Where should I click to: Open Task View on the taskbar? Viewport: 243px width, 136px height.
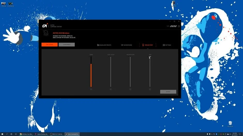(x=16, y=134)
